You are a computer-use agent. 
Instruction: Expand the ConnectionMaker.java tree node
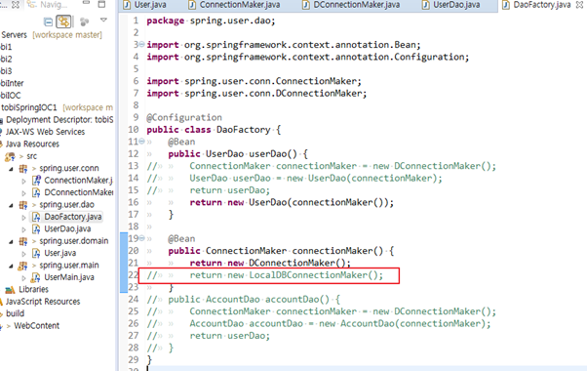(23, 181)
